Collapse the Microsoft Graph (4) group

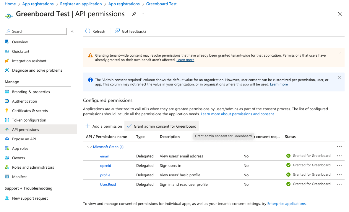(89, 147)
